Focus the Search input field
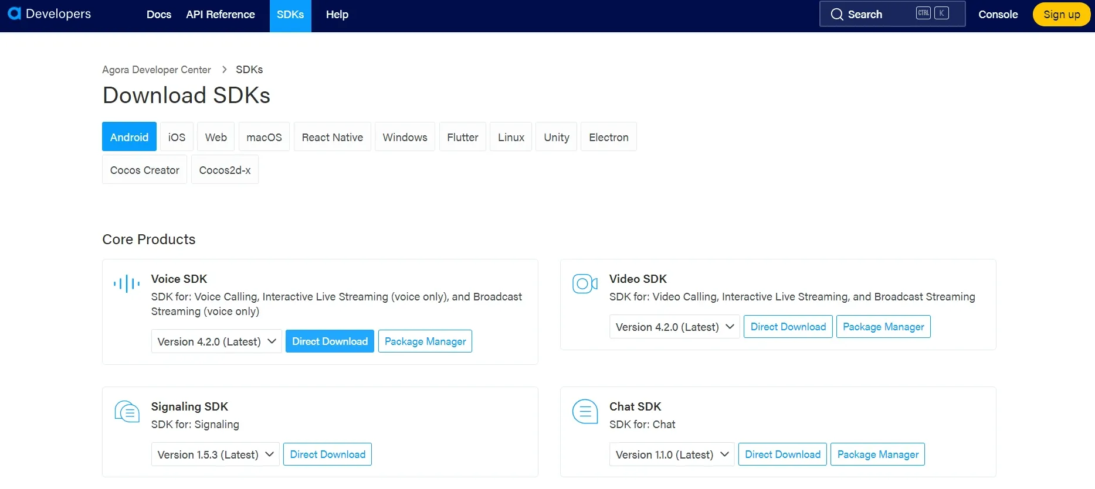Viewport: 1095px width, 489px height. pos(892,14)
